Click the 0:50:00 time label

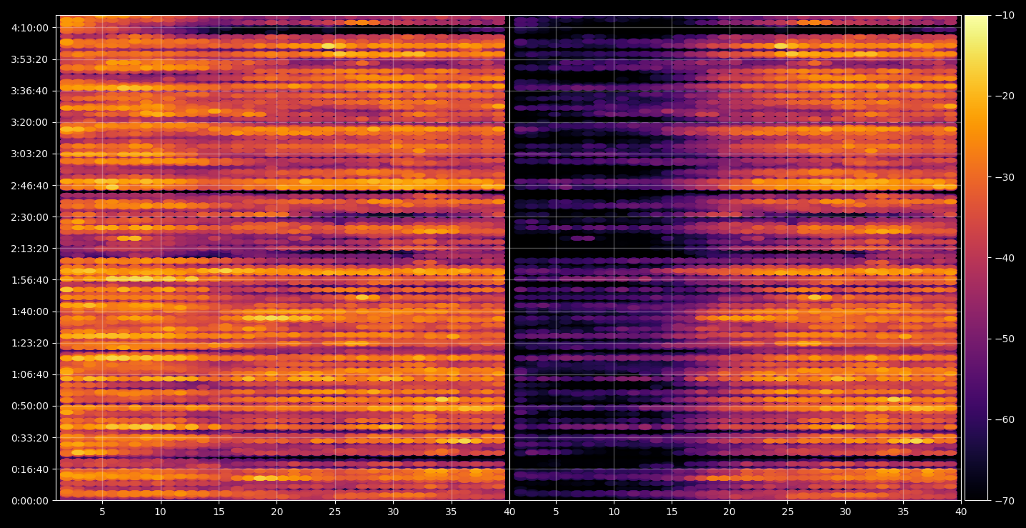(x=30, y=405)
